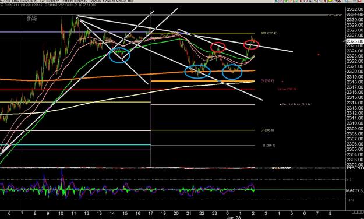
Task: Select the 2330.00 price axis label
Action: (355, 20)
